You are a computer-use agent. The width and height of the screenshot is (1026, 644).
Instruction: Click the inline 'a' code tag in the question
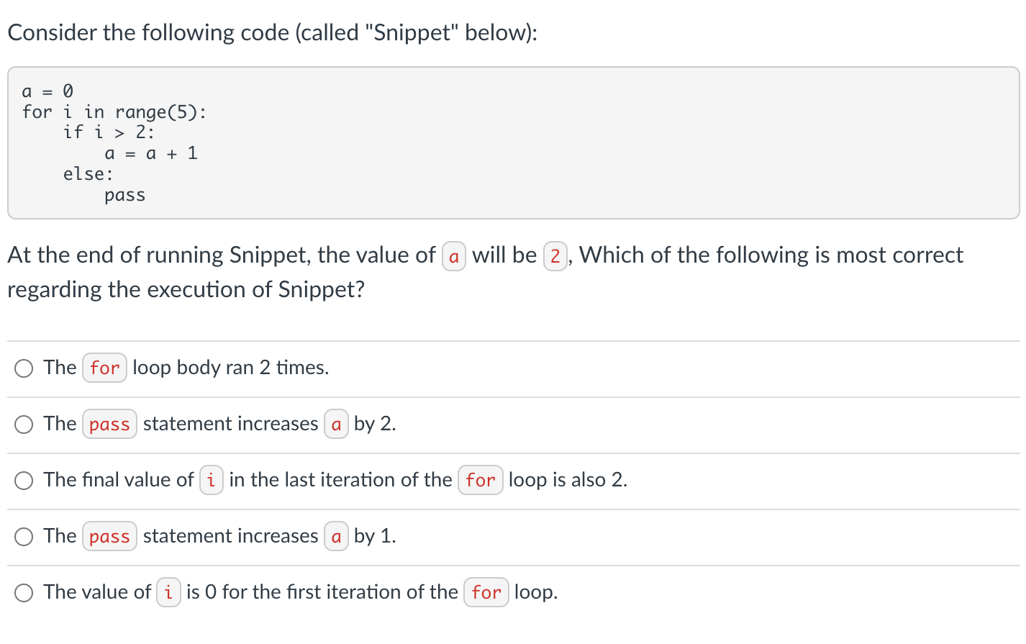[x=454, y=256]
